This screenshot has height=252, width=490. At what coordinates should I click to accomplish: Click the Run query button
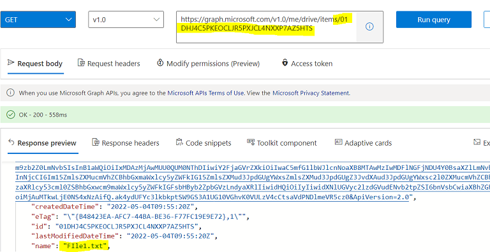pos(434,20)
